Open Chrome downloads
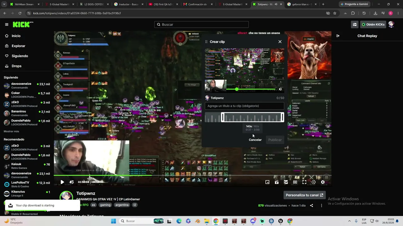 pos(375,13)
